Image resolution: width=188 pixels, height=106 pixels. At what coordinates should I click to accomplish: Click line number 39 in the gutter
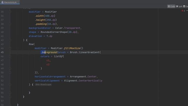coord(2,28)
